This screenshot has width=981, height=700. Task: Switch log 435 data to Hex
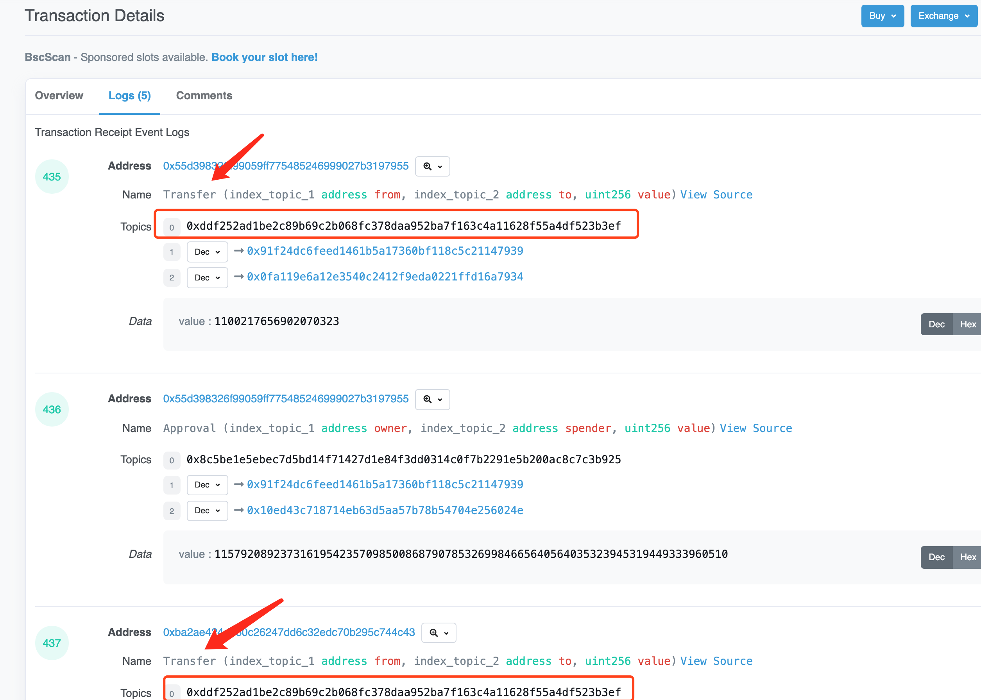[x=967, y=324]
